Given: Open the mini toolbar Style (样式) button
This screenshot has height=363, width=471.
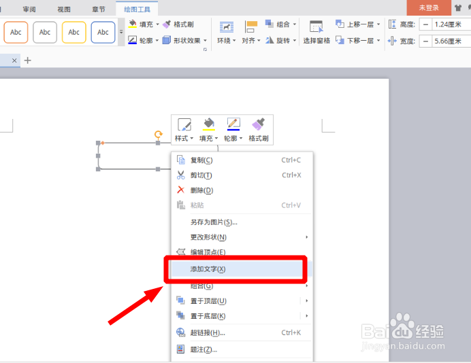Looking at the screenshot, I should (x=184, y=130).
